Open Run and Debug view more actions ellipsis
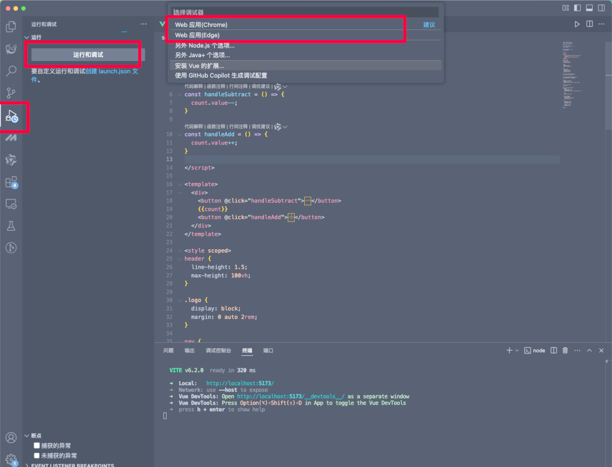This screenshot has height=467, width=612. pos(143,24)
